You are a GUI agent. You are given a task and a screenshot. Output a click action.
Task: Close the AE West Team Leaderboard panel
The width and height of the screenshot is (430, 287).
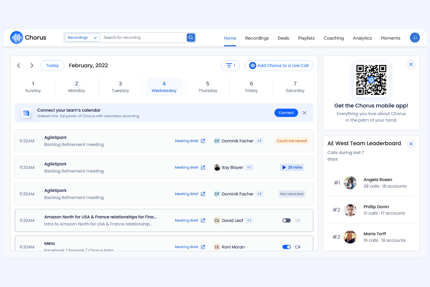(x=411, y=144)
